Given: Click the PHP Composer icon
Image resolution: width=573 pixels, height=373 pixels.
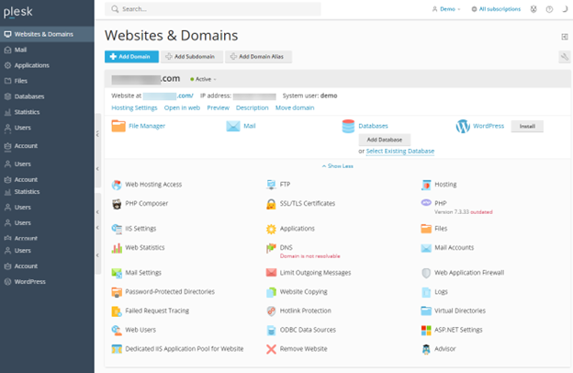Looking at the screenshot, I should pyautogui.click(x=117, y=203).
